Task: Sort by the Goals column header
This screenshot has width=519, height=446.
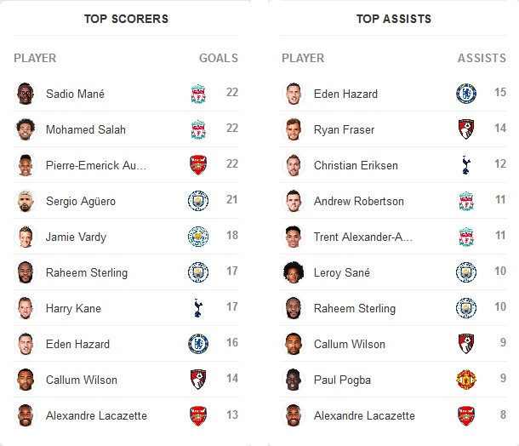Action: (219, 59)
